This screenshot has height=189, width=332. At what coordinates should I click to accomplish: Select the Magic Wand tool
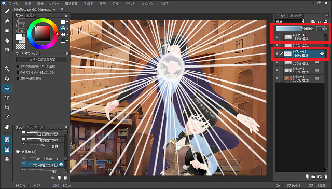(7, 69)
